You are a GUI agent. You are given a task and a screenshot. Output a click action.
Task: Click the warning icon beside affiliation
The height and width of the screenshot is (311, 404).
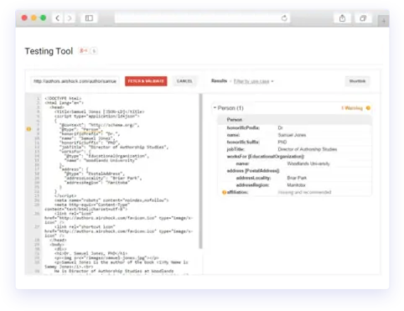tap(224, 192)
